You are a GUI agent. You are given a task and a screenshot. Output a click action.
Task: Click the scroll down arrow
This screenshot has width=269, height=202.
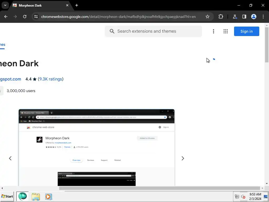pyautogui.click(x=267, y=184)
